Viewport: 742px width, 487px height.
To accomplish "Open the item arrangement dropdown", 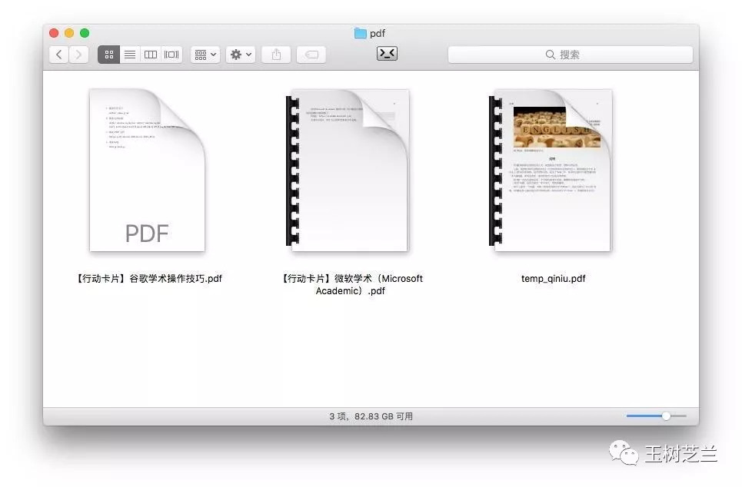I will pos(205,55).
